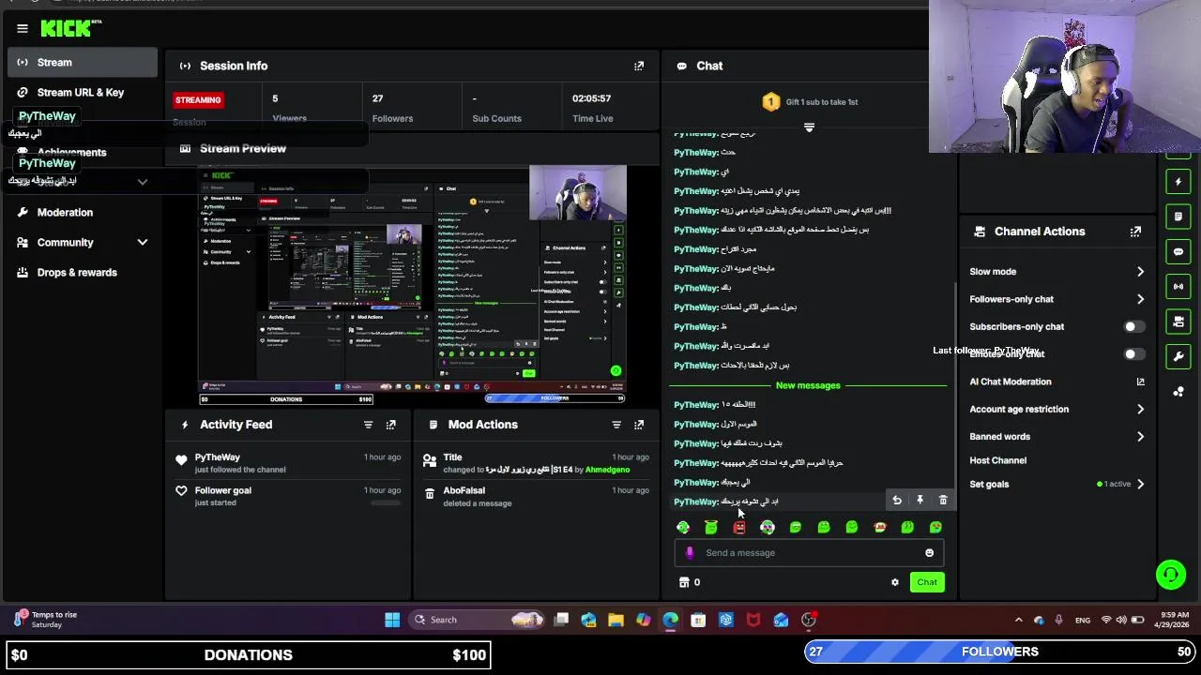Open File Explorer from taskbar
Screen dimensions: 1201x675
click(616, 620)
